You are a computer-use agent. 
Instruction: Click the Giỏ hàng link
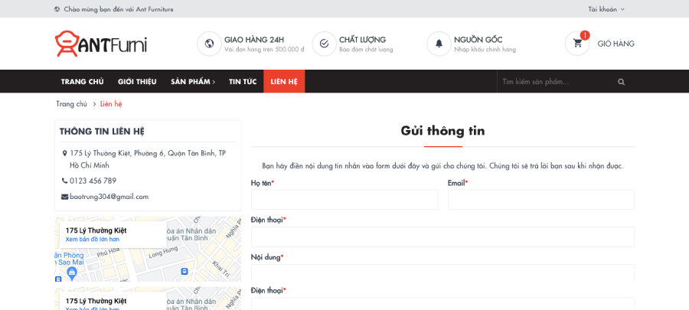[x=616, y=44]
